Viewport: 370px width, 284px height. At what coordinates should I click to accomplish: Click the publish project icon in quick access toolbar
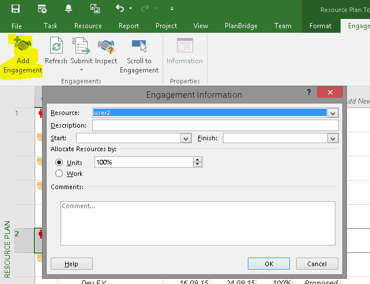point(42,9)
